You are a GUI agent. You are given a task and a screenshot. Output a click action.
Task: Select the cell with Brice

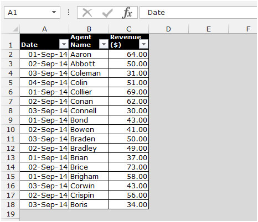tap(89, 167)
